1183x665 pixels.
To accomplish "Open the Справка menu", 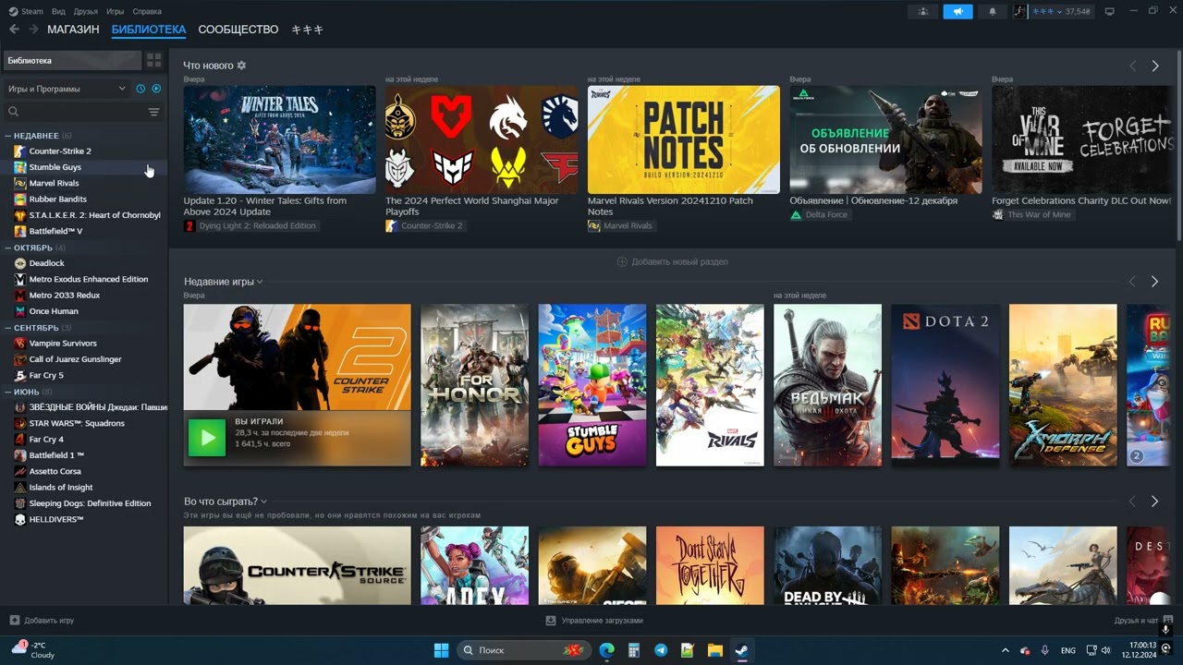I will (147, 11).
